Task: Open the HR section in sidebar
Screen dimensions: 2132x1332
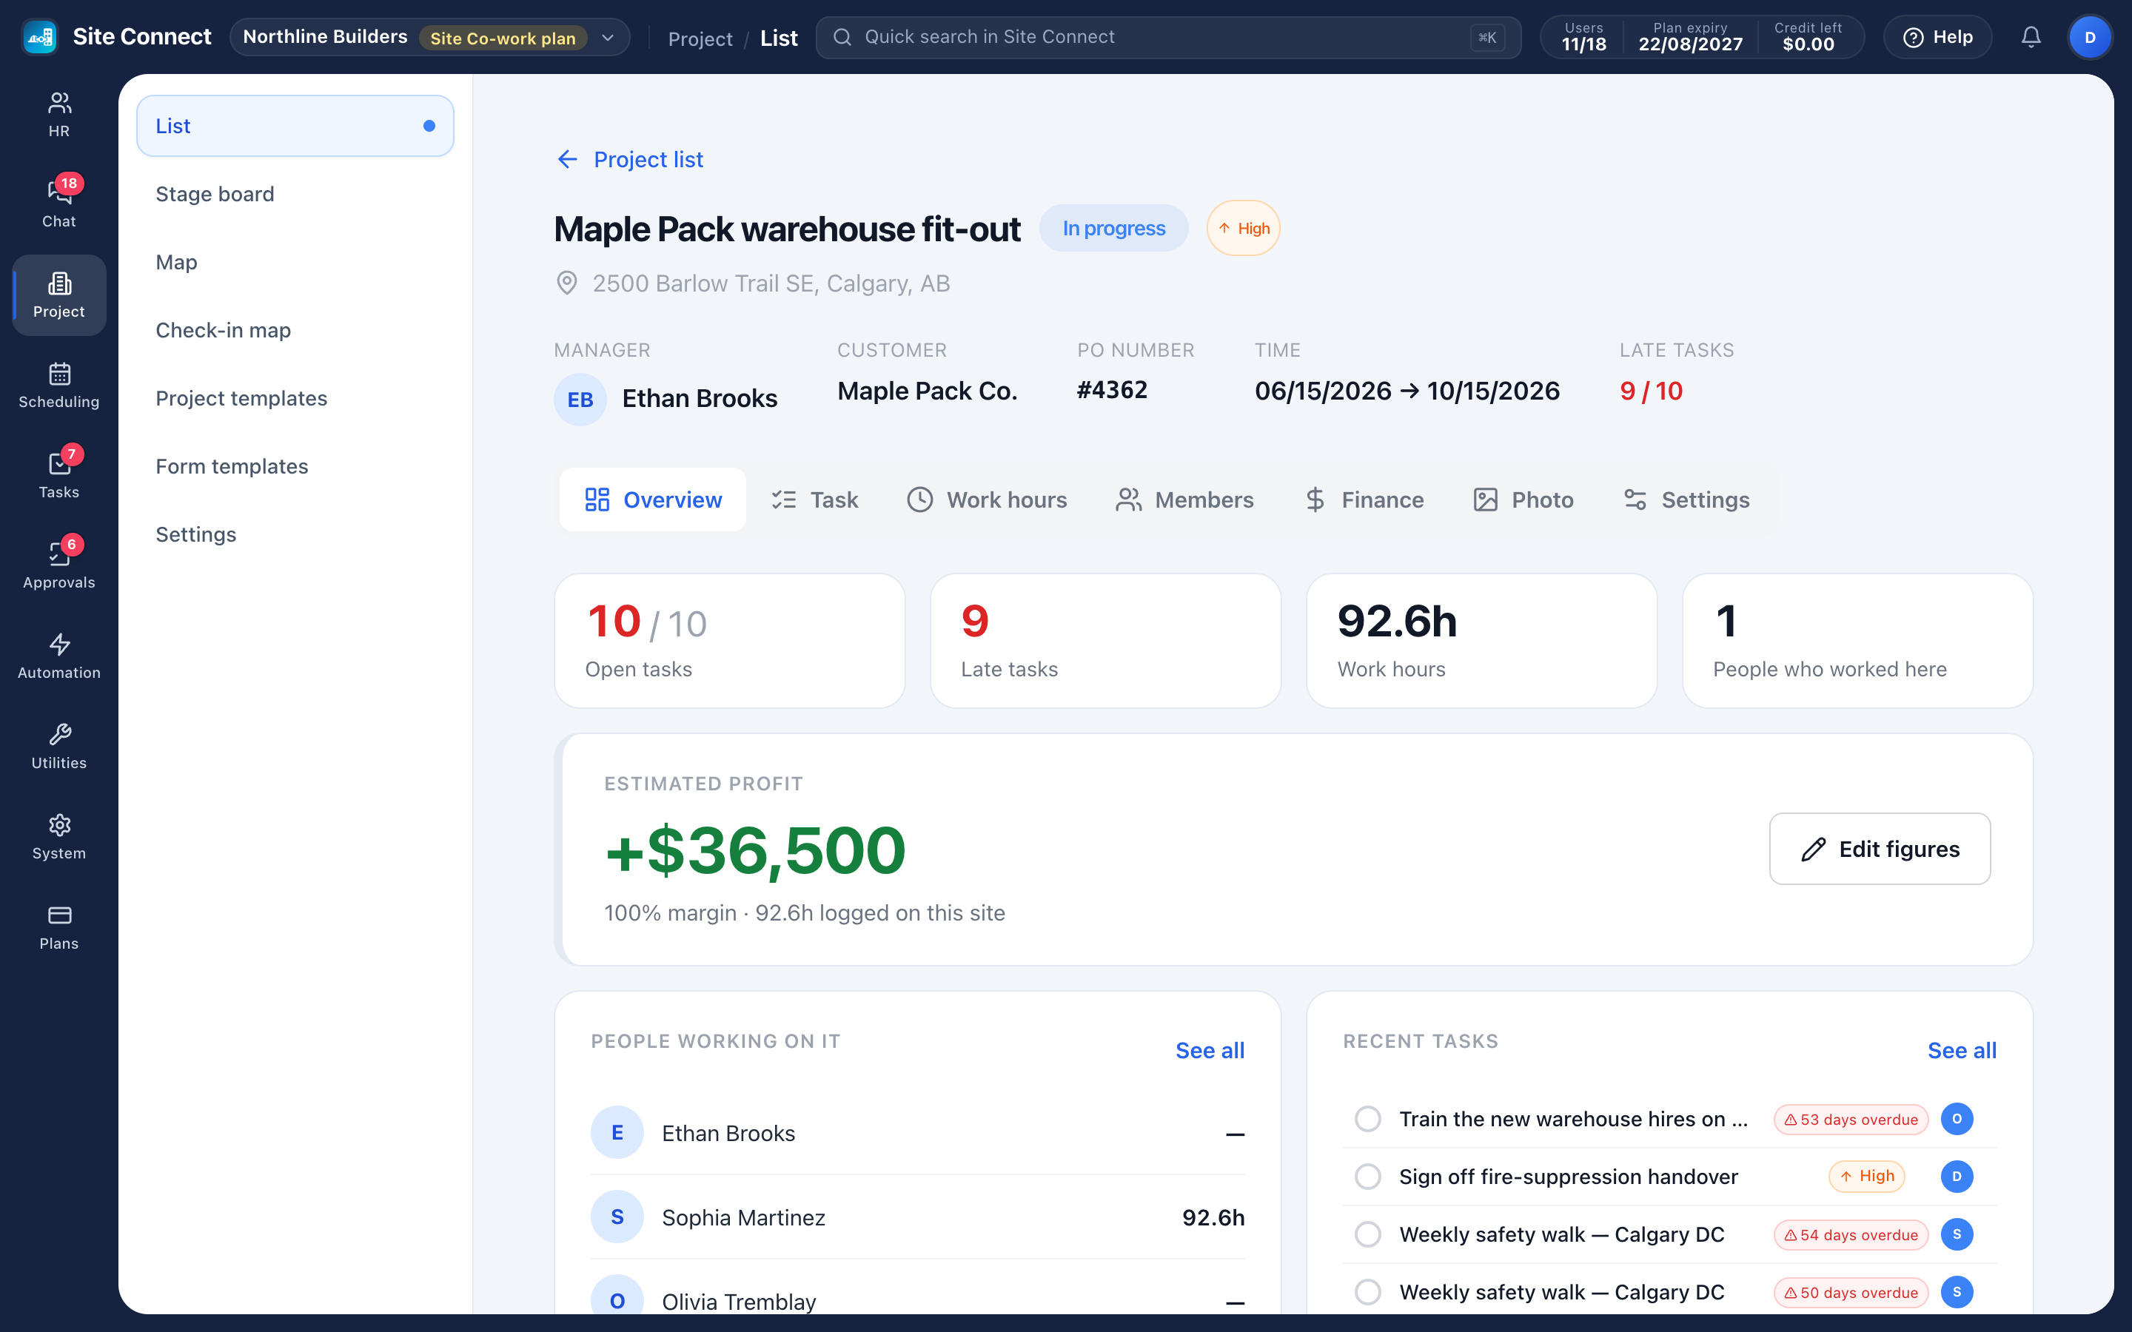Action: click(x=59, y=115)
